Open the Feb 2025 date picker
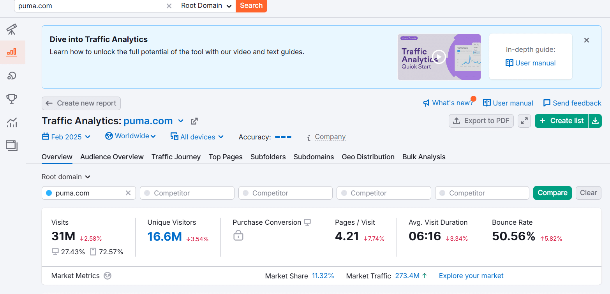 point(66,137)
